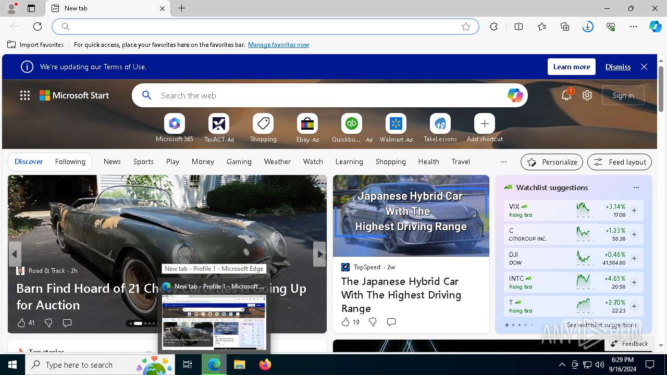This screenshot has height=375, width=667.
Task: Open the Collections icon
Action: tap(565, 27)
